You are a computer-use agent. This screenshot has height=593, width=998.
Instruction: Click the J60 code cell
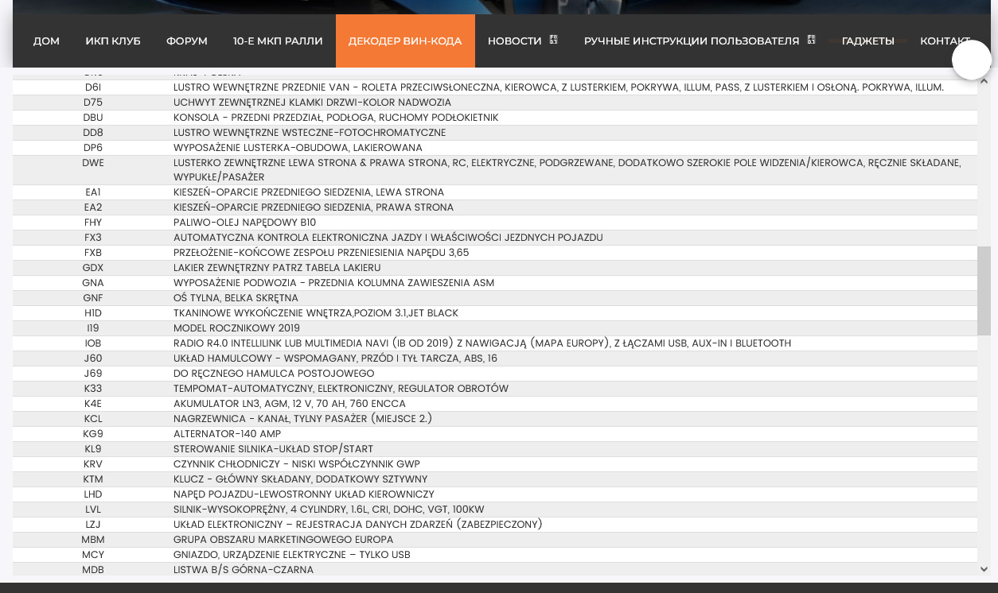coord(93,359)
